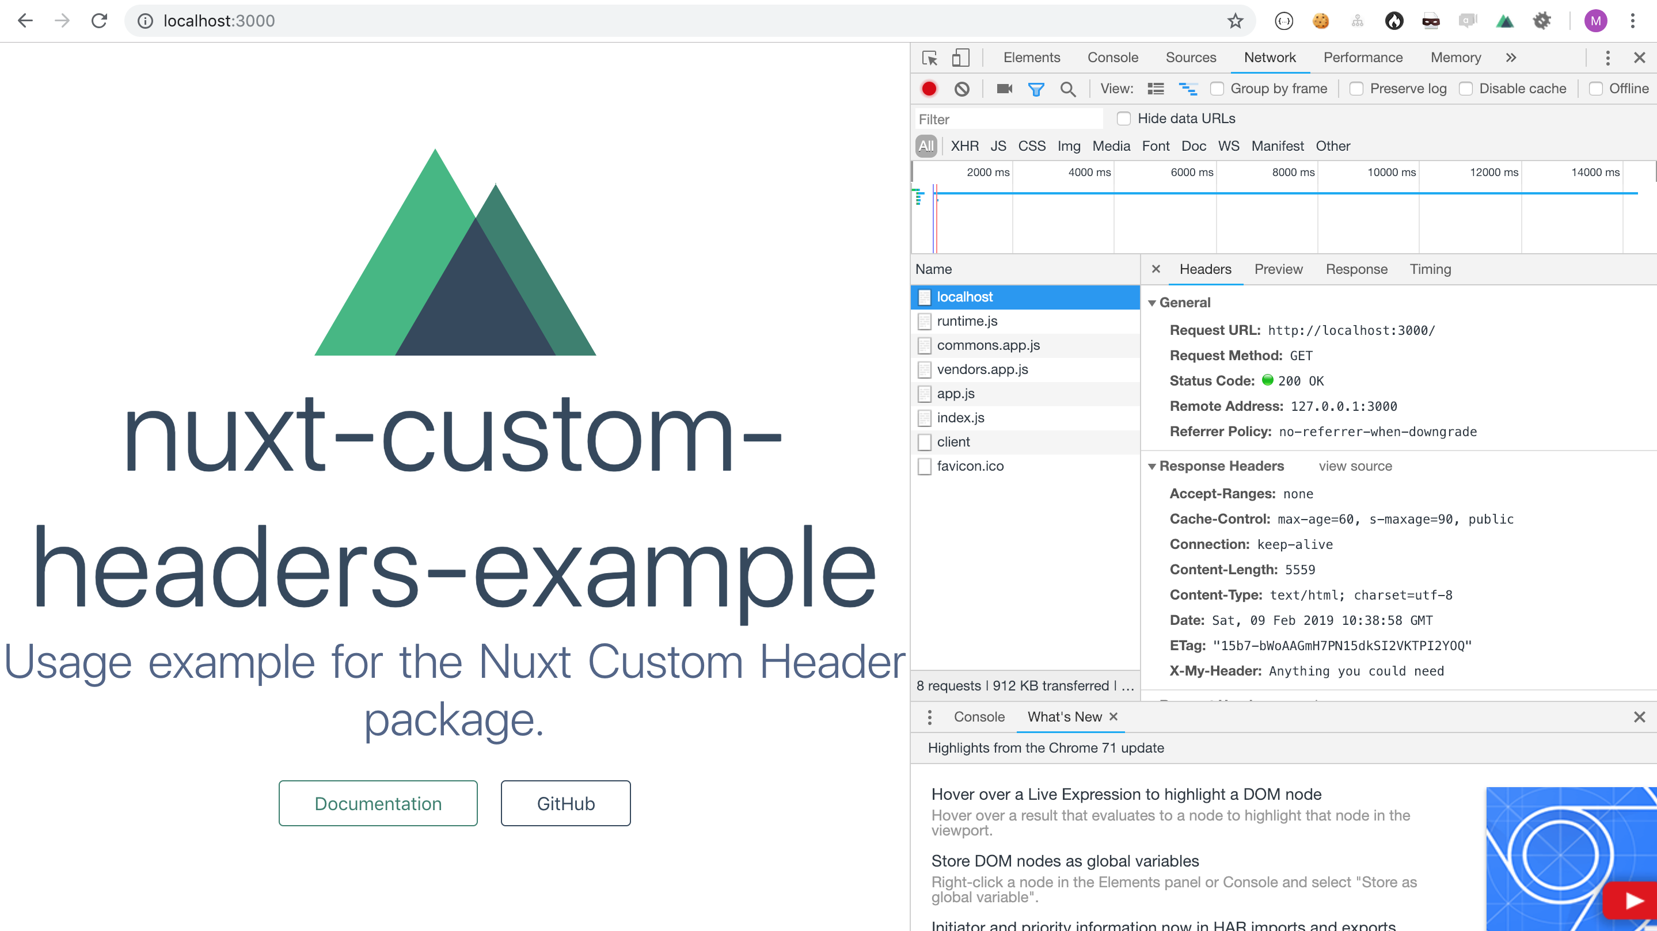
Task: Clear the network log
Action: 961,89
